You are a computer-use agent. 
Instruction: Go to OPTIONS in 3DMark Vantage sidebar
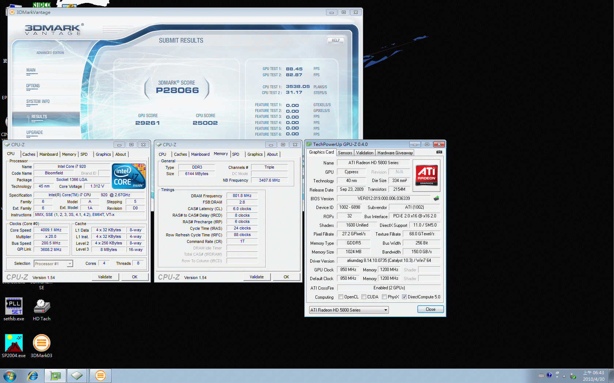(x=33, y=86)
